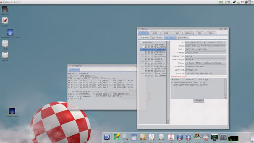Click the magnifying glass dock icon
This screenshot has width=254, height=143.
point(125,137)
